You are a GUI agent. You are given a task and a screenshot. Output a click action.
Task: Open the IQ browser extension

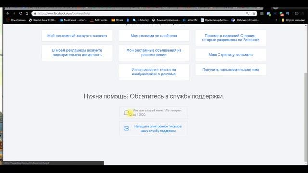click(288, 13)
